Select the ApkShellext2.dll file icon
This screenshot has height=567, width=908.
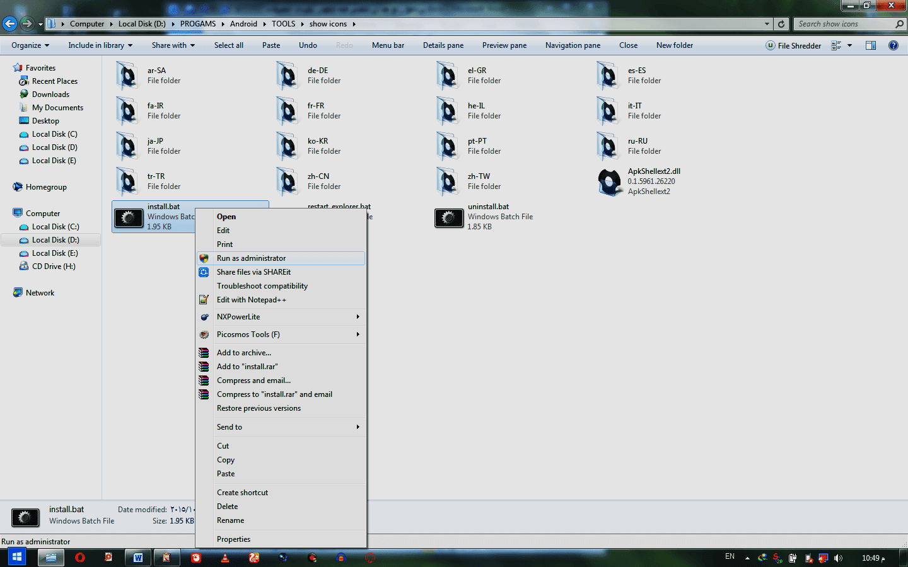pos(609,182)
